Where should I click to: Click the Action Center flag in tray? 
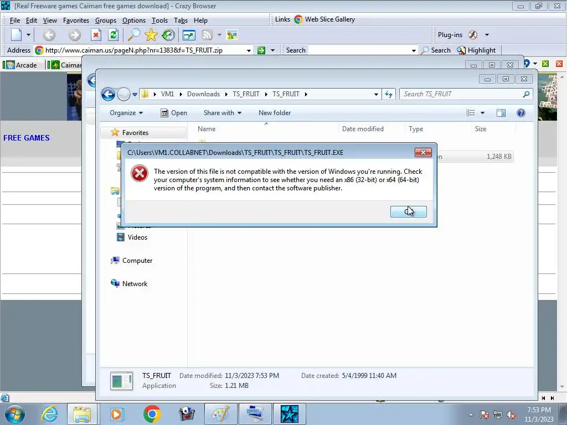point(484,415)
